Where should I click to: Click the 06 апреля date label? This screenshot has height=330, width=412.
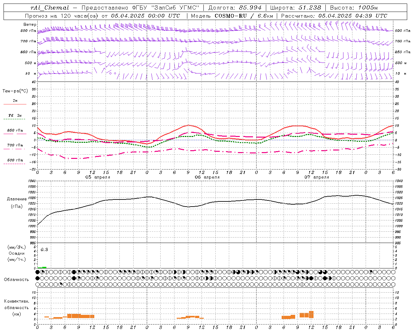coord(207,177)
